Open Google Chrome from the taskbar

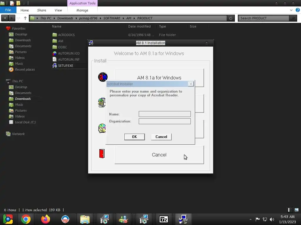(26, 219)
